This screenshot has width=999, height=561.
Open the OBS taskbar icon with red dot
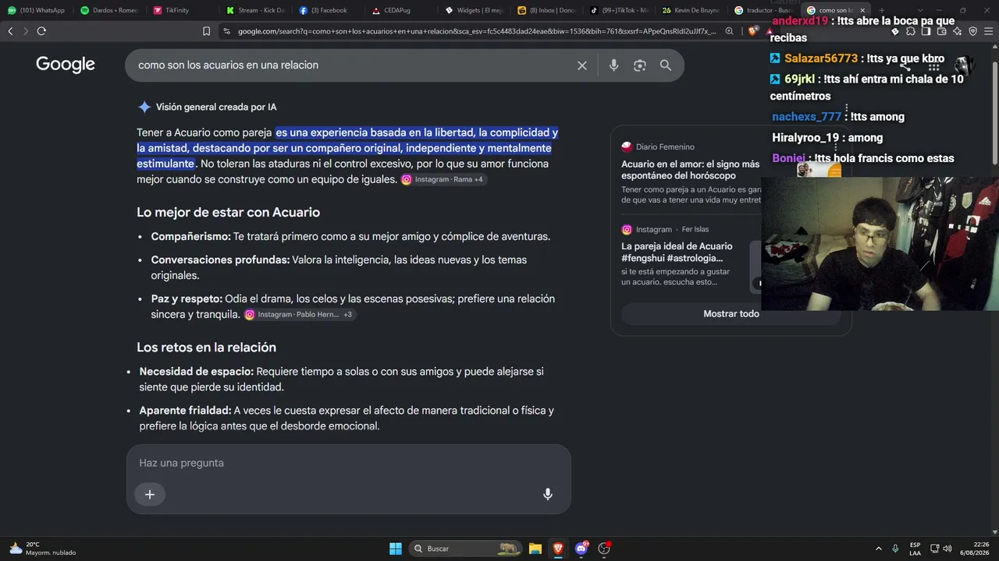(x=604, y=549)
